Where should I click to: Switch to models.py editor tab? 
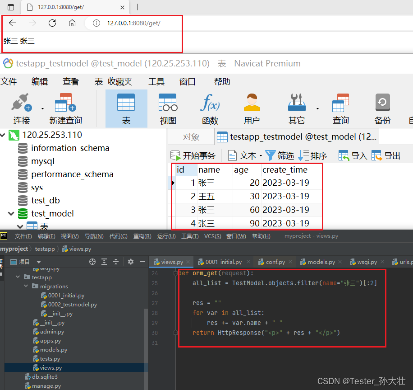pos(321,262)
